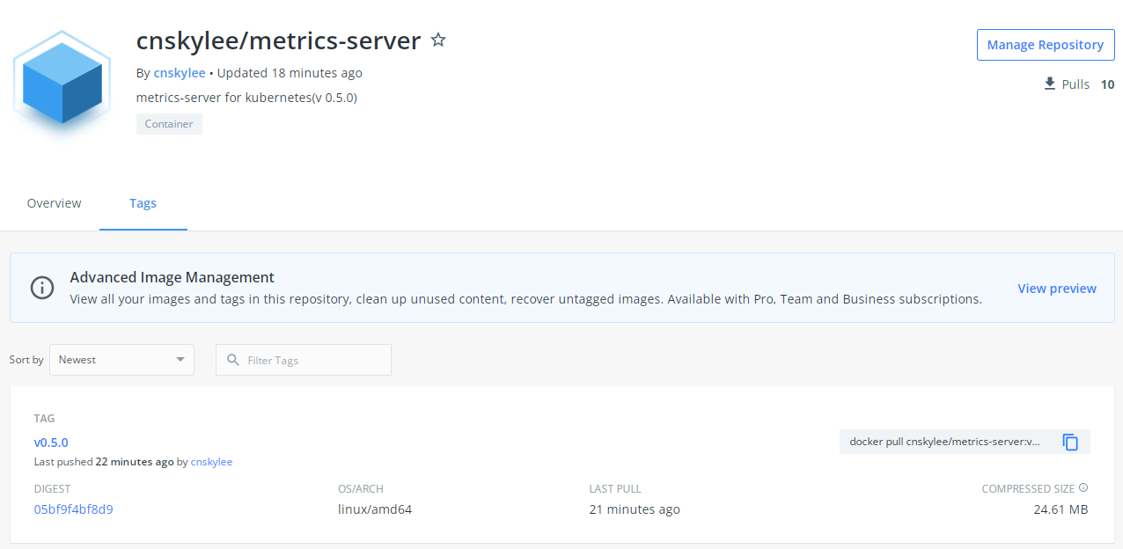The height and width of the screenshot is (549, 1123).
Task: Click the Container label chip
Action: [x=169, y=123]
